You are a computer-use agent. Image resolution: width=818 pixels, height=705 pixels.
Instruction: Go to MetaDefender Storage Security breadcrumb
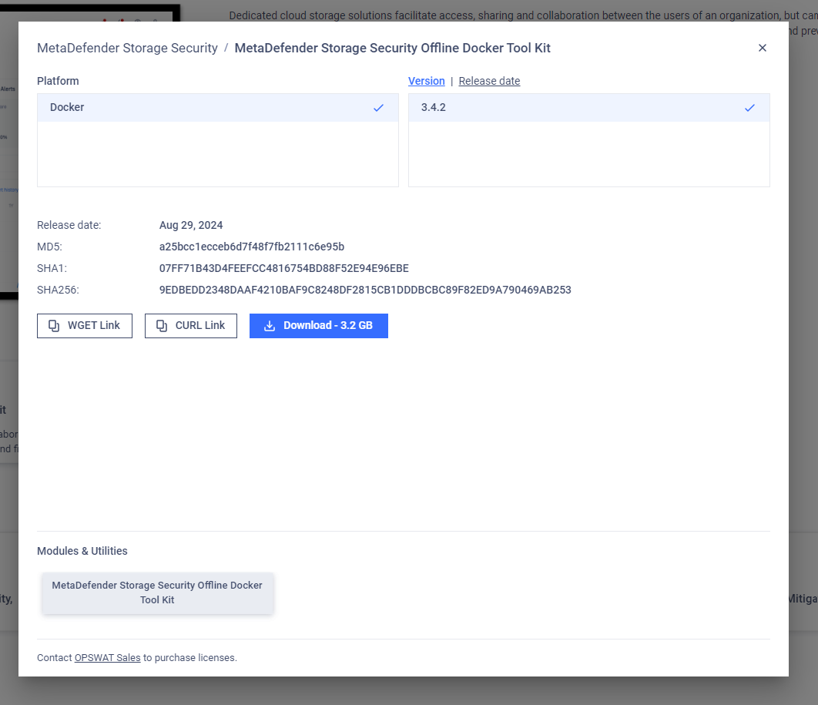pyautogui.click(x=127, y=48)
